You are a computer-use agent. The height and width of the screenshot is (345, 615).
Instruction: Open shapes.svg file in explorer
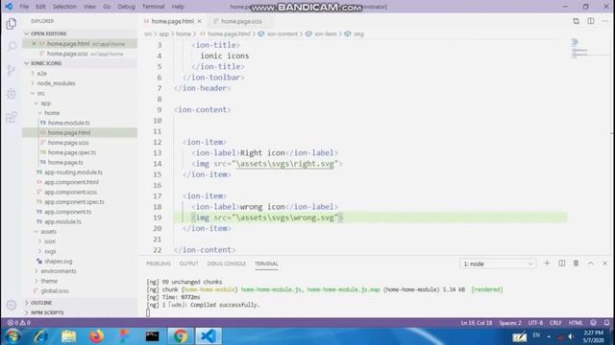(x=58, y=262)
